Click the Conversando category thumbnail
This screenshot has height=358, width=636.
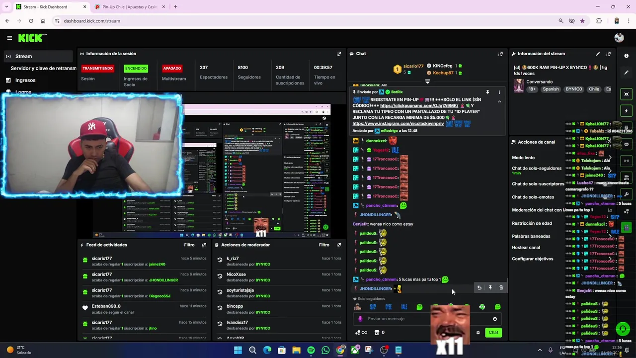coord(518,86)
